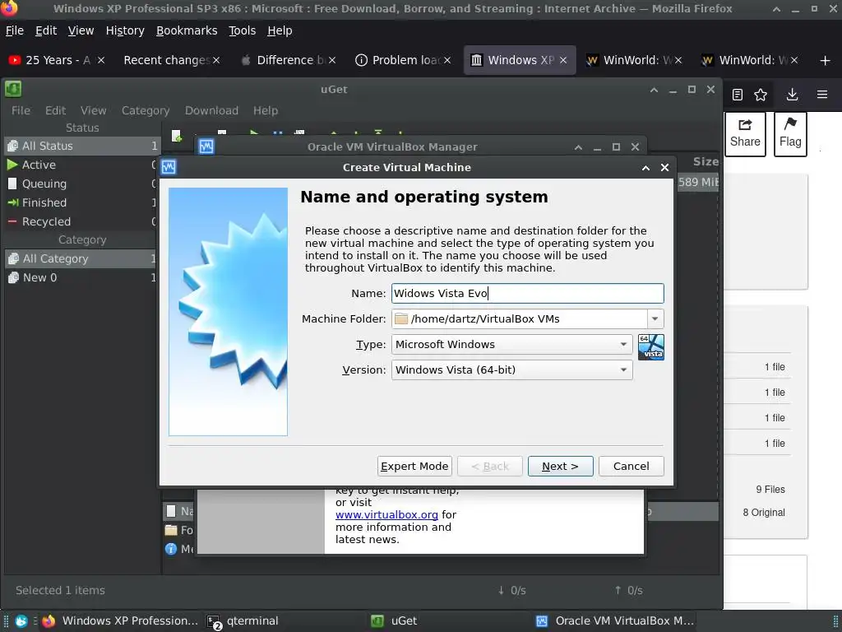Toggle Firefox reader view icon
842x632 pixels.
tap(738, 95)
